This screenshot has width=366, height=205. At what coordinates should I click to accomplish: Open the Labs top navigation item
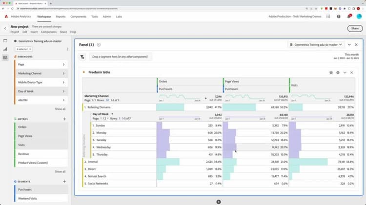coord(119,17)
